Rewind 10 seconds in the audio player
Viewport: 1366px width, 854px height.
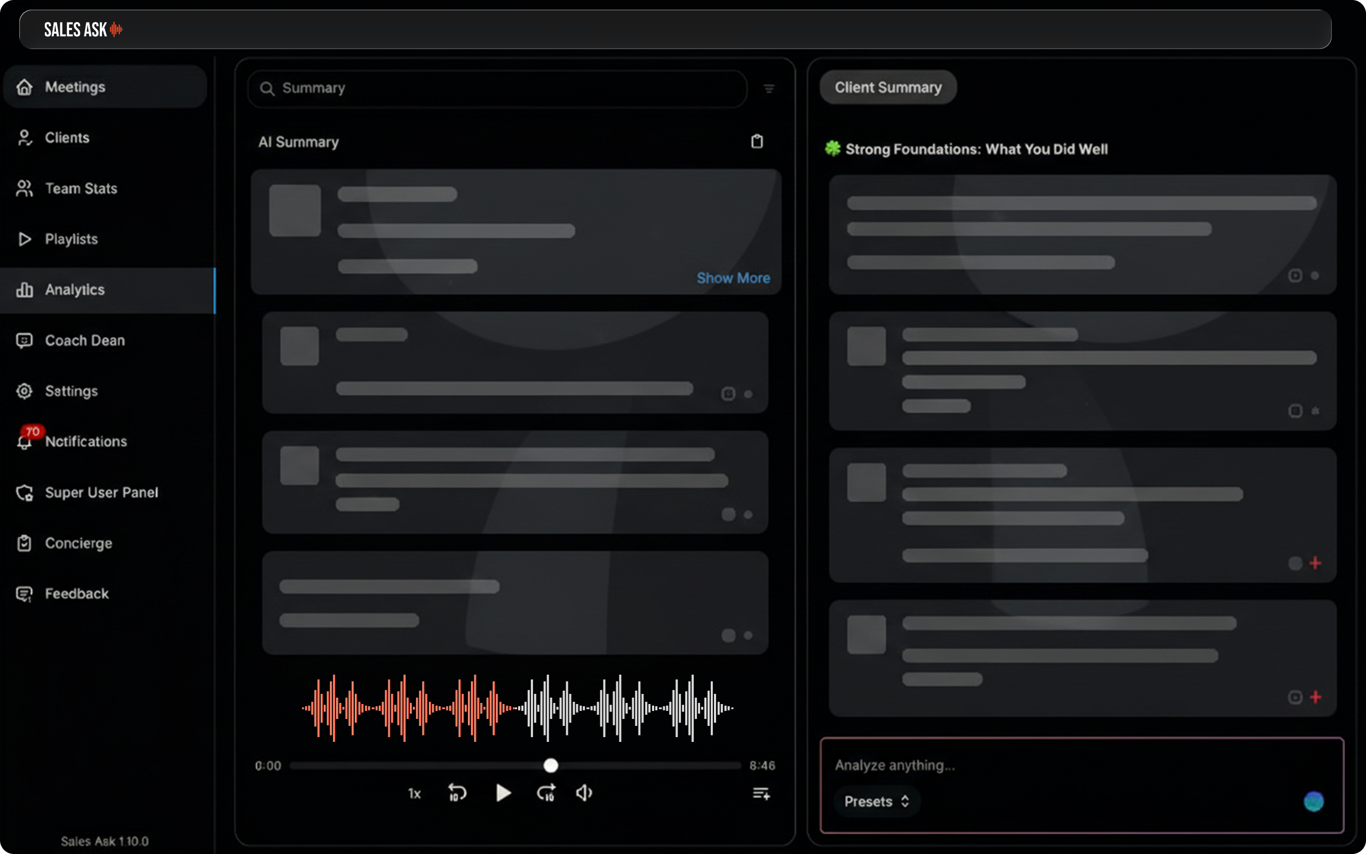coord(457,793)
